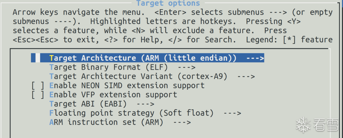
Task: Select the Target Binary Format entry
Action: [109, 67]
